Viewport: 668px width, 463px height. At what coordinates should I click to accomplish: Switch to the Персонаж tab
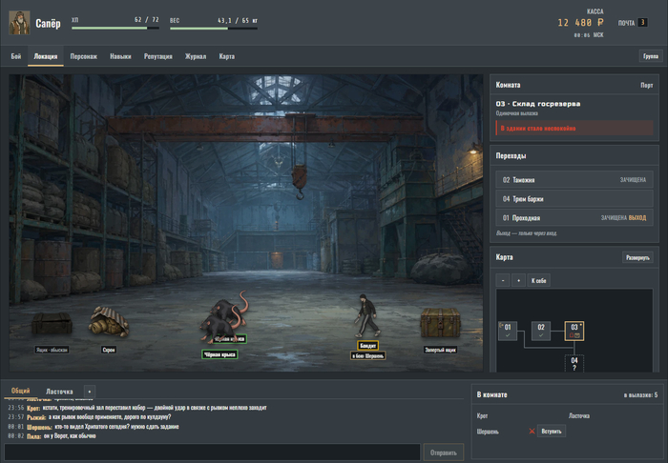tap(84, 56)
